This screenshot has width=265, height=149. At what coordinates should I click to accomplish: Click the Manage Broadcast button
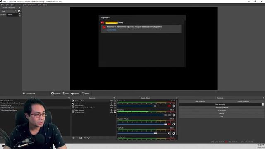[243, 101]
